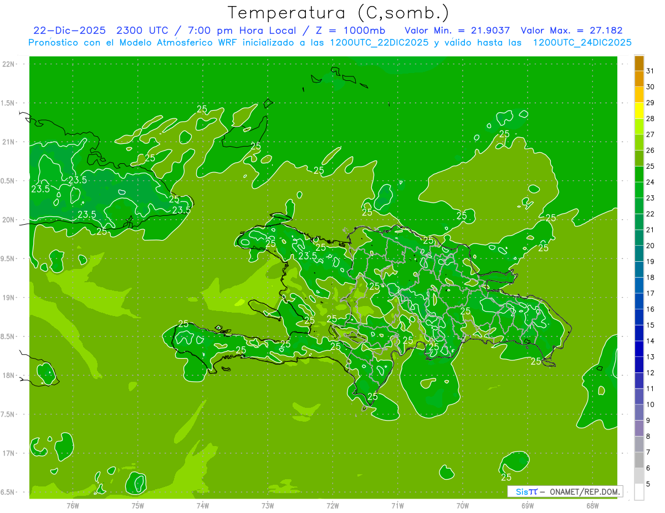The image size is (665, 513).
Task: Click the 69W longitude axis label
Action: pos(528,506)
